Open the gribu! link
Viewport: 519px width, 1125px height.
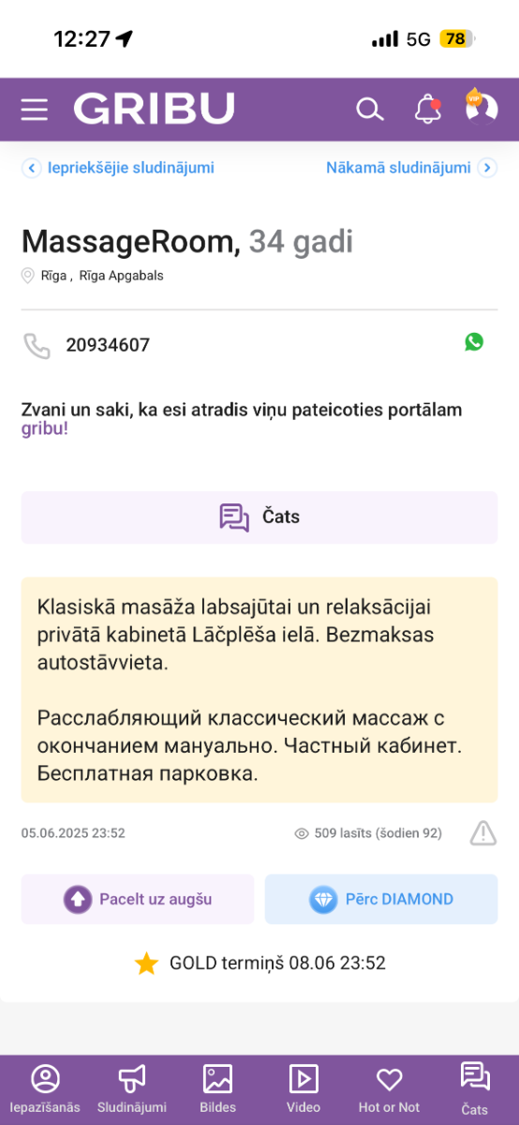pyautogui.click(x=45, y=429)
